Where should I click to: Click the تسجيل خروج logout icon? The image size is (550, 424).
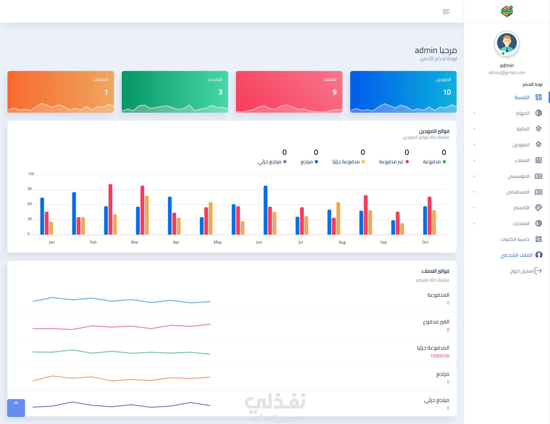[539, 271]
